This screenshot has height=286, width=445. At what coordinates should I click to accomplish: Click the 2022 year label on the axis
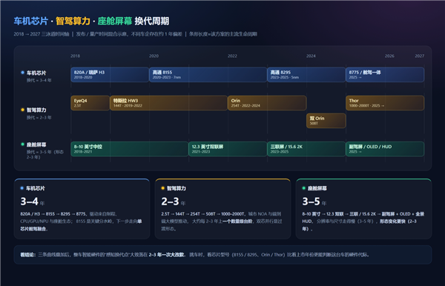click(x=232, y=56)
